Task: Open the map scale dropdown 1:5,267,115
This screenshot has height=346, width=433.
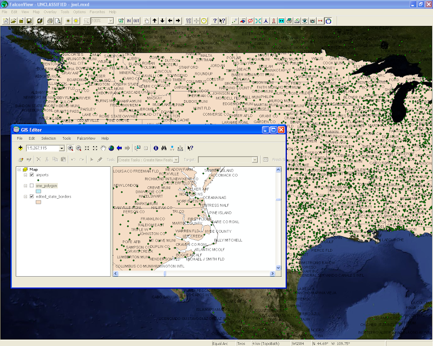Action: pyautogui.click(x=62, y=148)
